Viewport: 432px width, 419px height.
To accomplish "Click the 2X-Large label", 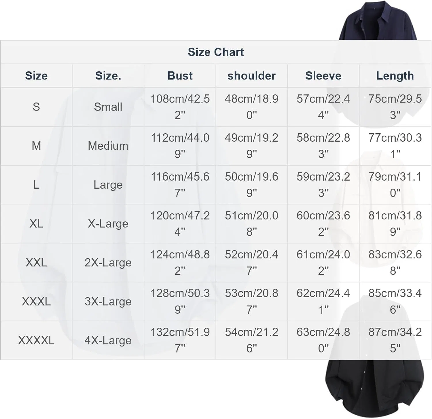I will [108, 263].
